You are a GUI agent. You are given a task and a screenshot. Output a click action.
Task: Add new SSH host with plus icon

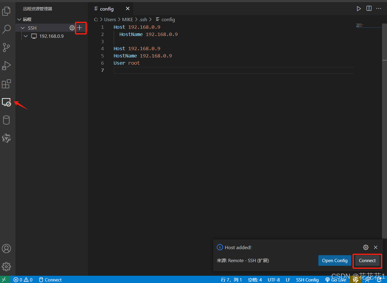tap(80, 28)
